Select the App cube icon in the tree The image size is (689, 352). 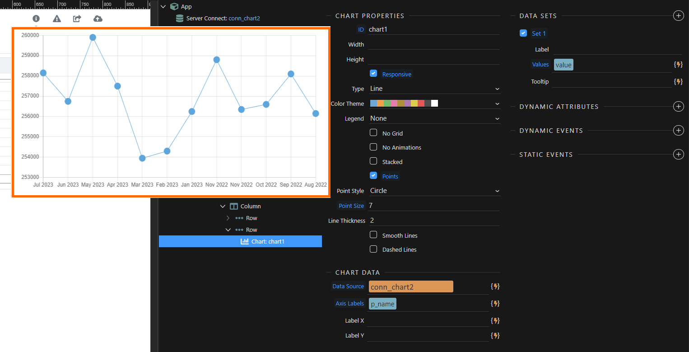click(174, 6)
